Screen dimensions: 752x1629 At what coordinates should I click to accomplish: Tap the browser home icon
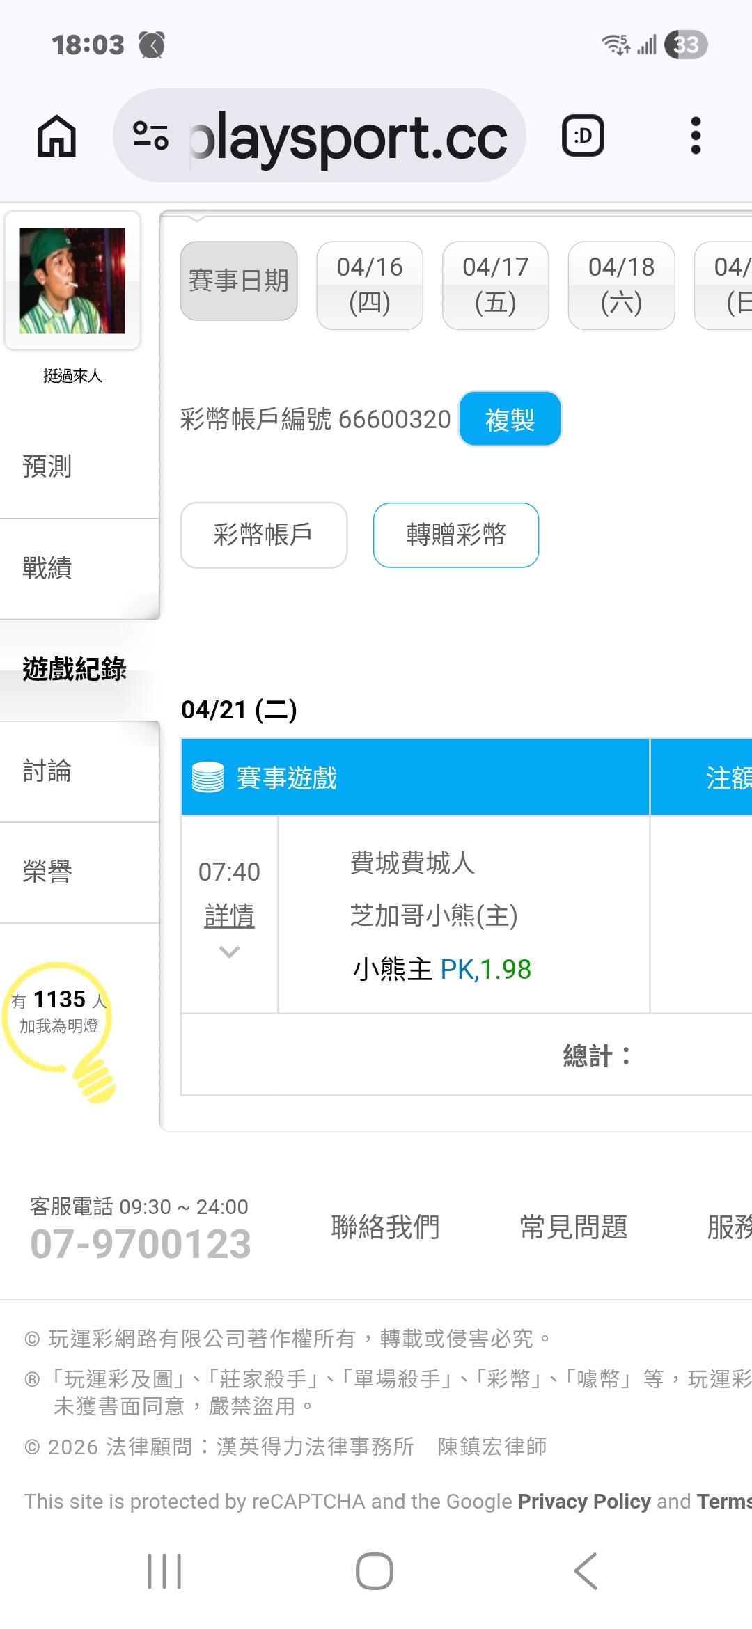click(x=56, y=136)
